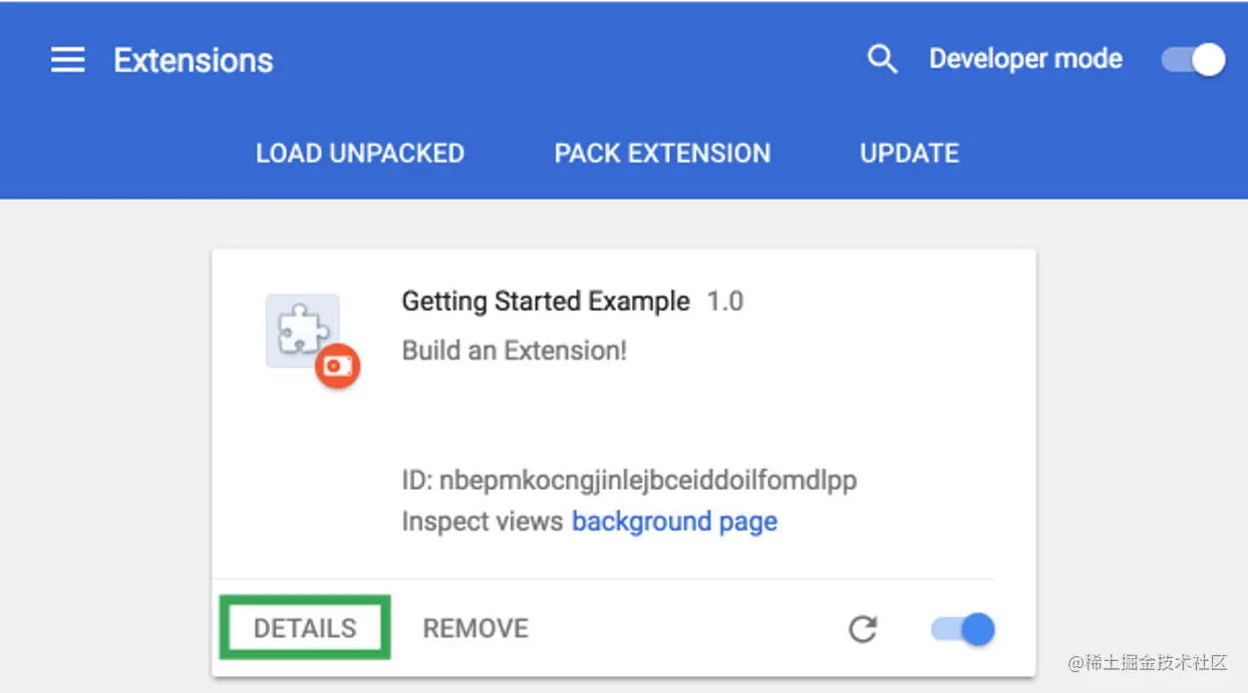Click the 'Inspect views' label

(482, 522)
